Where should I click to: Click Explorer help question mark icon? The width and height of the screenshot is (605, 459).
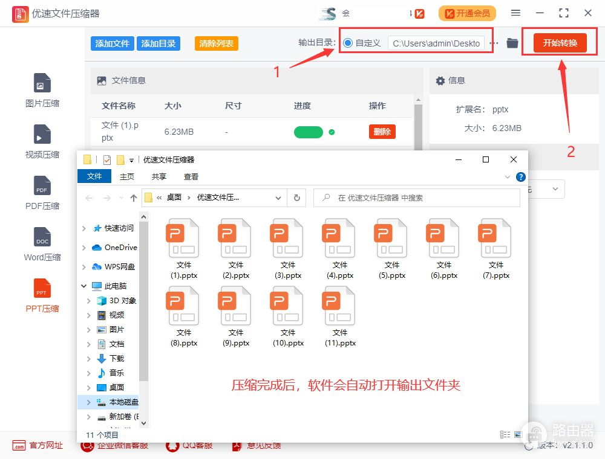(x=520, y=177)
